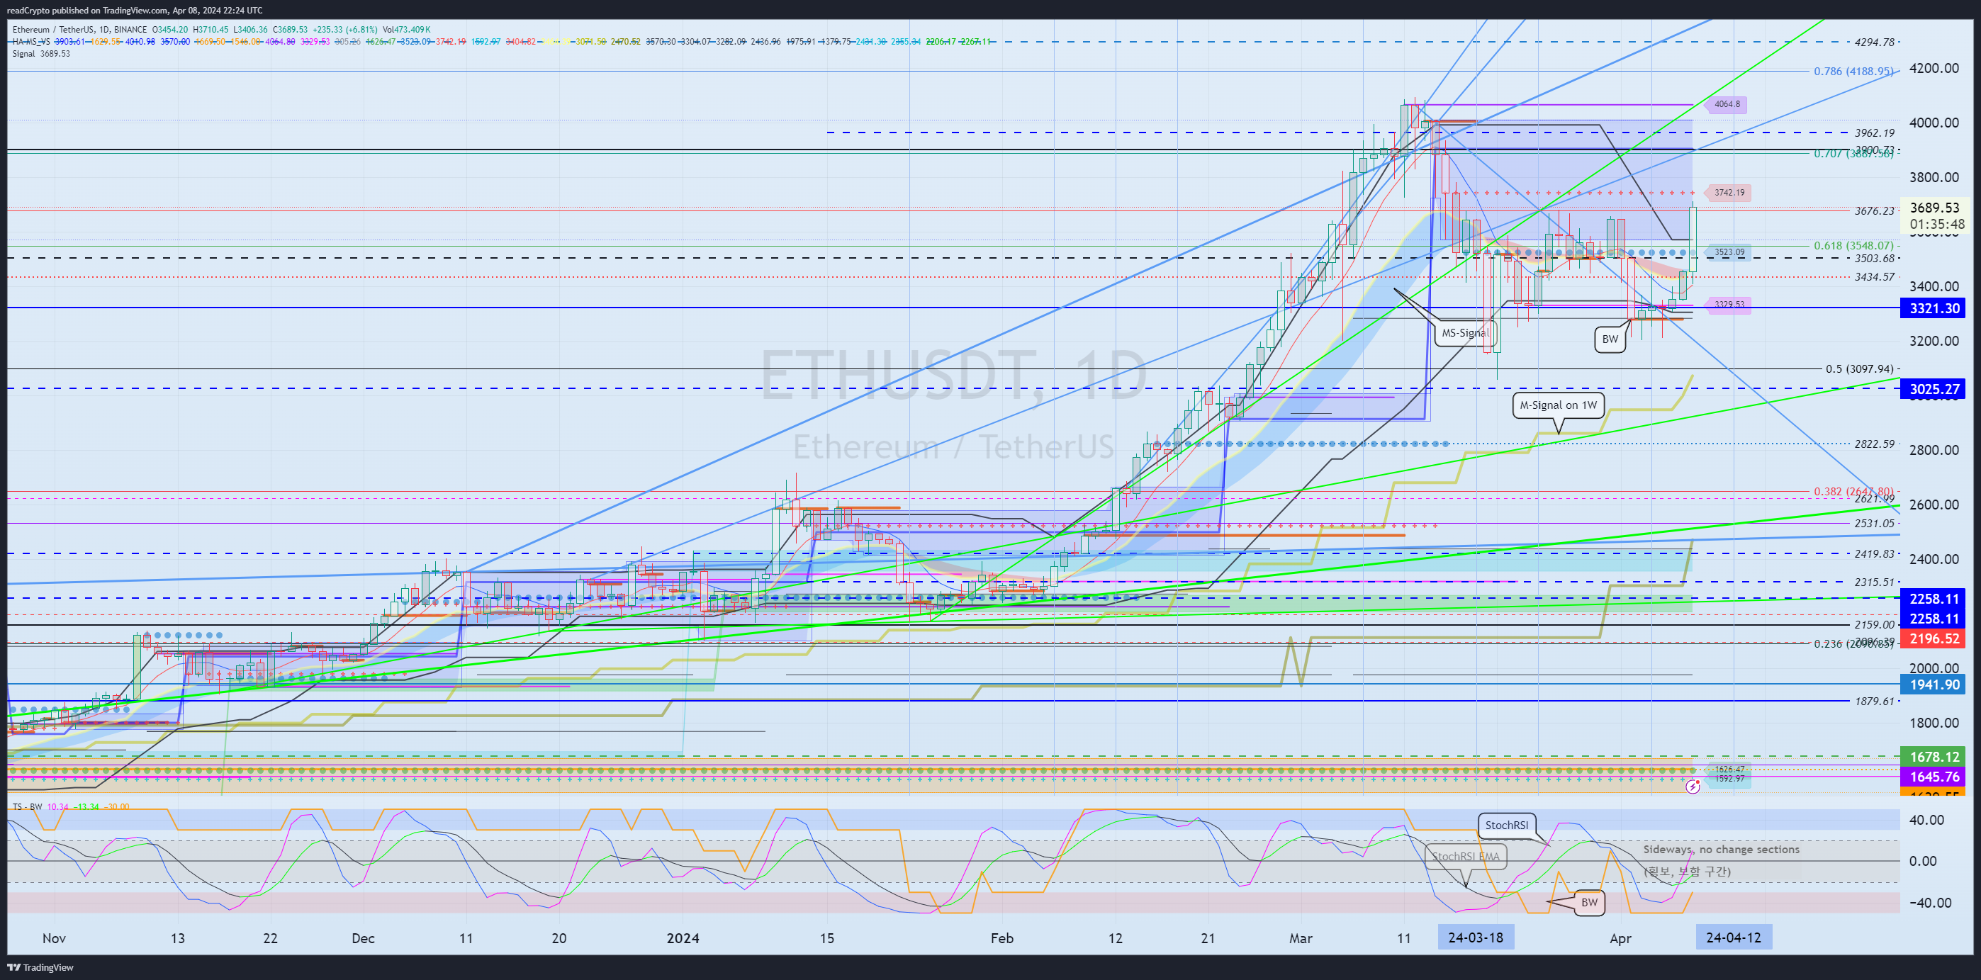The image size is (1981, 980).
Task: Click the 2419.83 horizontal line label
Action: tap(1874, 553)
